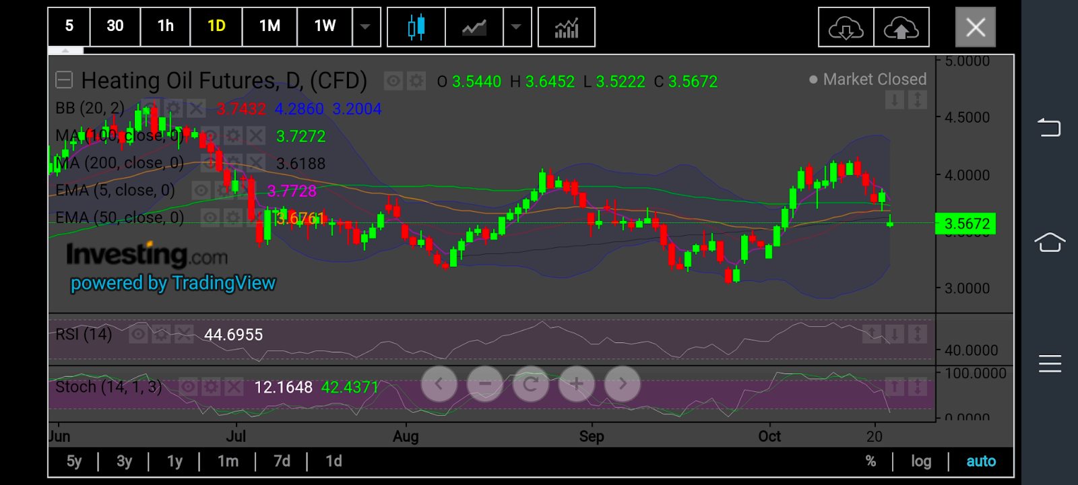Toggle log scale mode
This screenshot has width=1078, height=485.
click(921, 461)
